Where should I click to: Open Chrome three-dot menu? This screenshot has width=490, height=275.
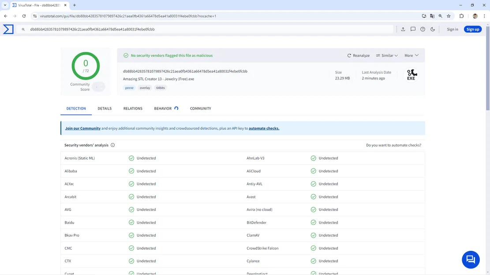pyautogui.click(x=484, y=16)
